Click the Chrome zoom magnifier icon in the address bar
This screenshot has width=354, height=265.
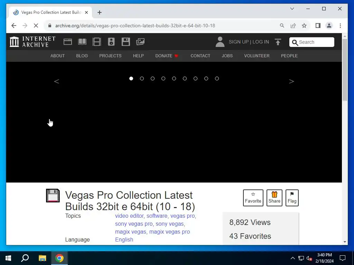click(282, 26)
